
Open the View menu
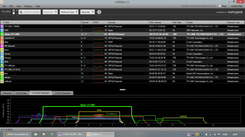19,6
